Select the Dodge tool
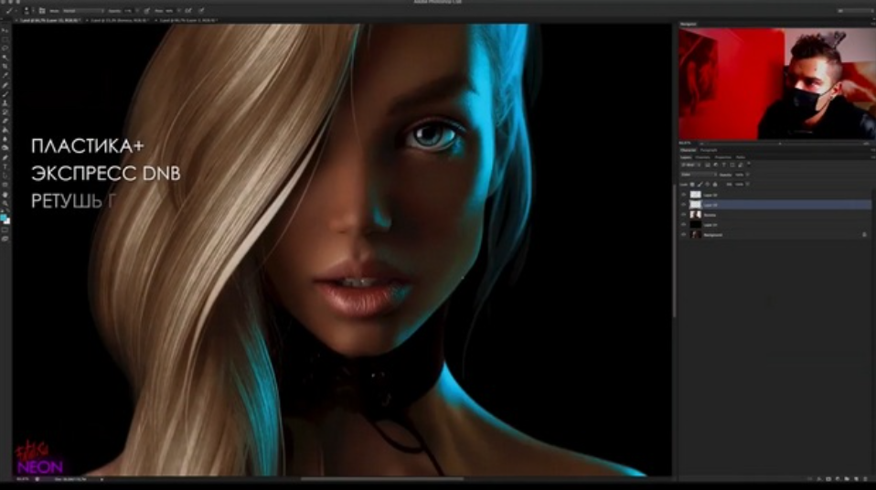The image size is (876, 490). 5,147
